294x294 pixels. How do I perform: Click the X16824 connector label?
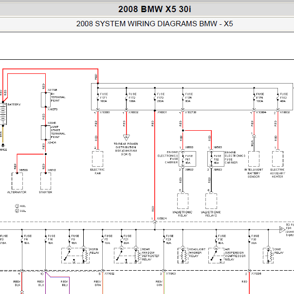162,219
